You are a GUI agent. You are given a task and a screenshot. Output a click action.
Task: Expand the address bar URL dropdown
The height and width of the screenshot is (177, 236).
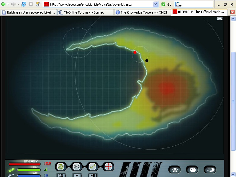point(155,4)
